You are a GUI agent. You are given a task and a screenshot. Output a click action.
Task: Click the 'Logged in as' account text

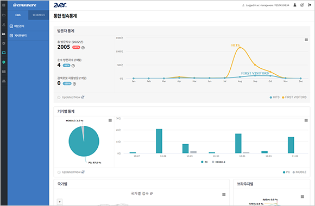click(x=267, y=5)
